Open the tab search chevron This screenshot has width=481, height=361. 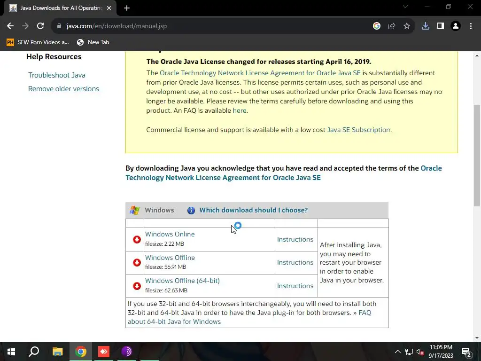405,7
